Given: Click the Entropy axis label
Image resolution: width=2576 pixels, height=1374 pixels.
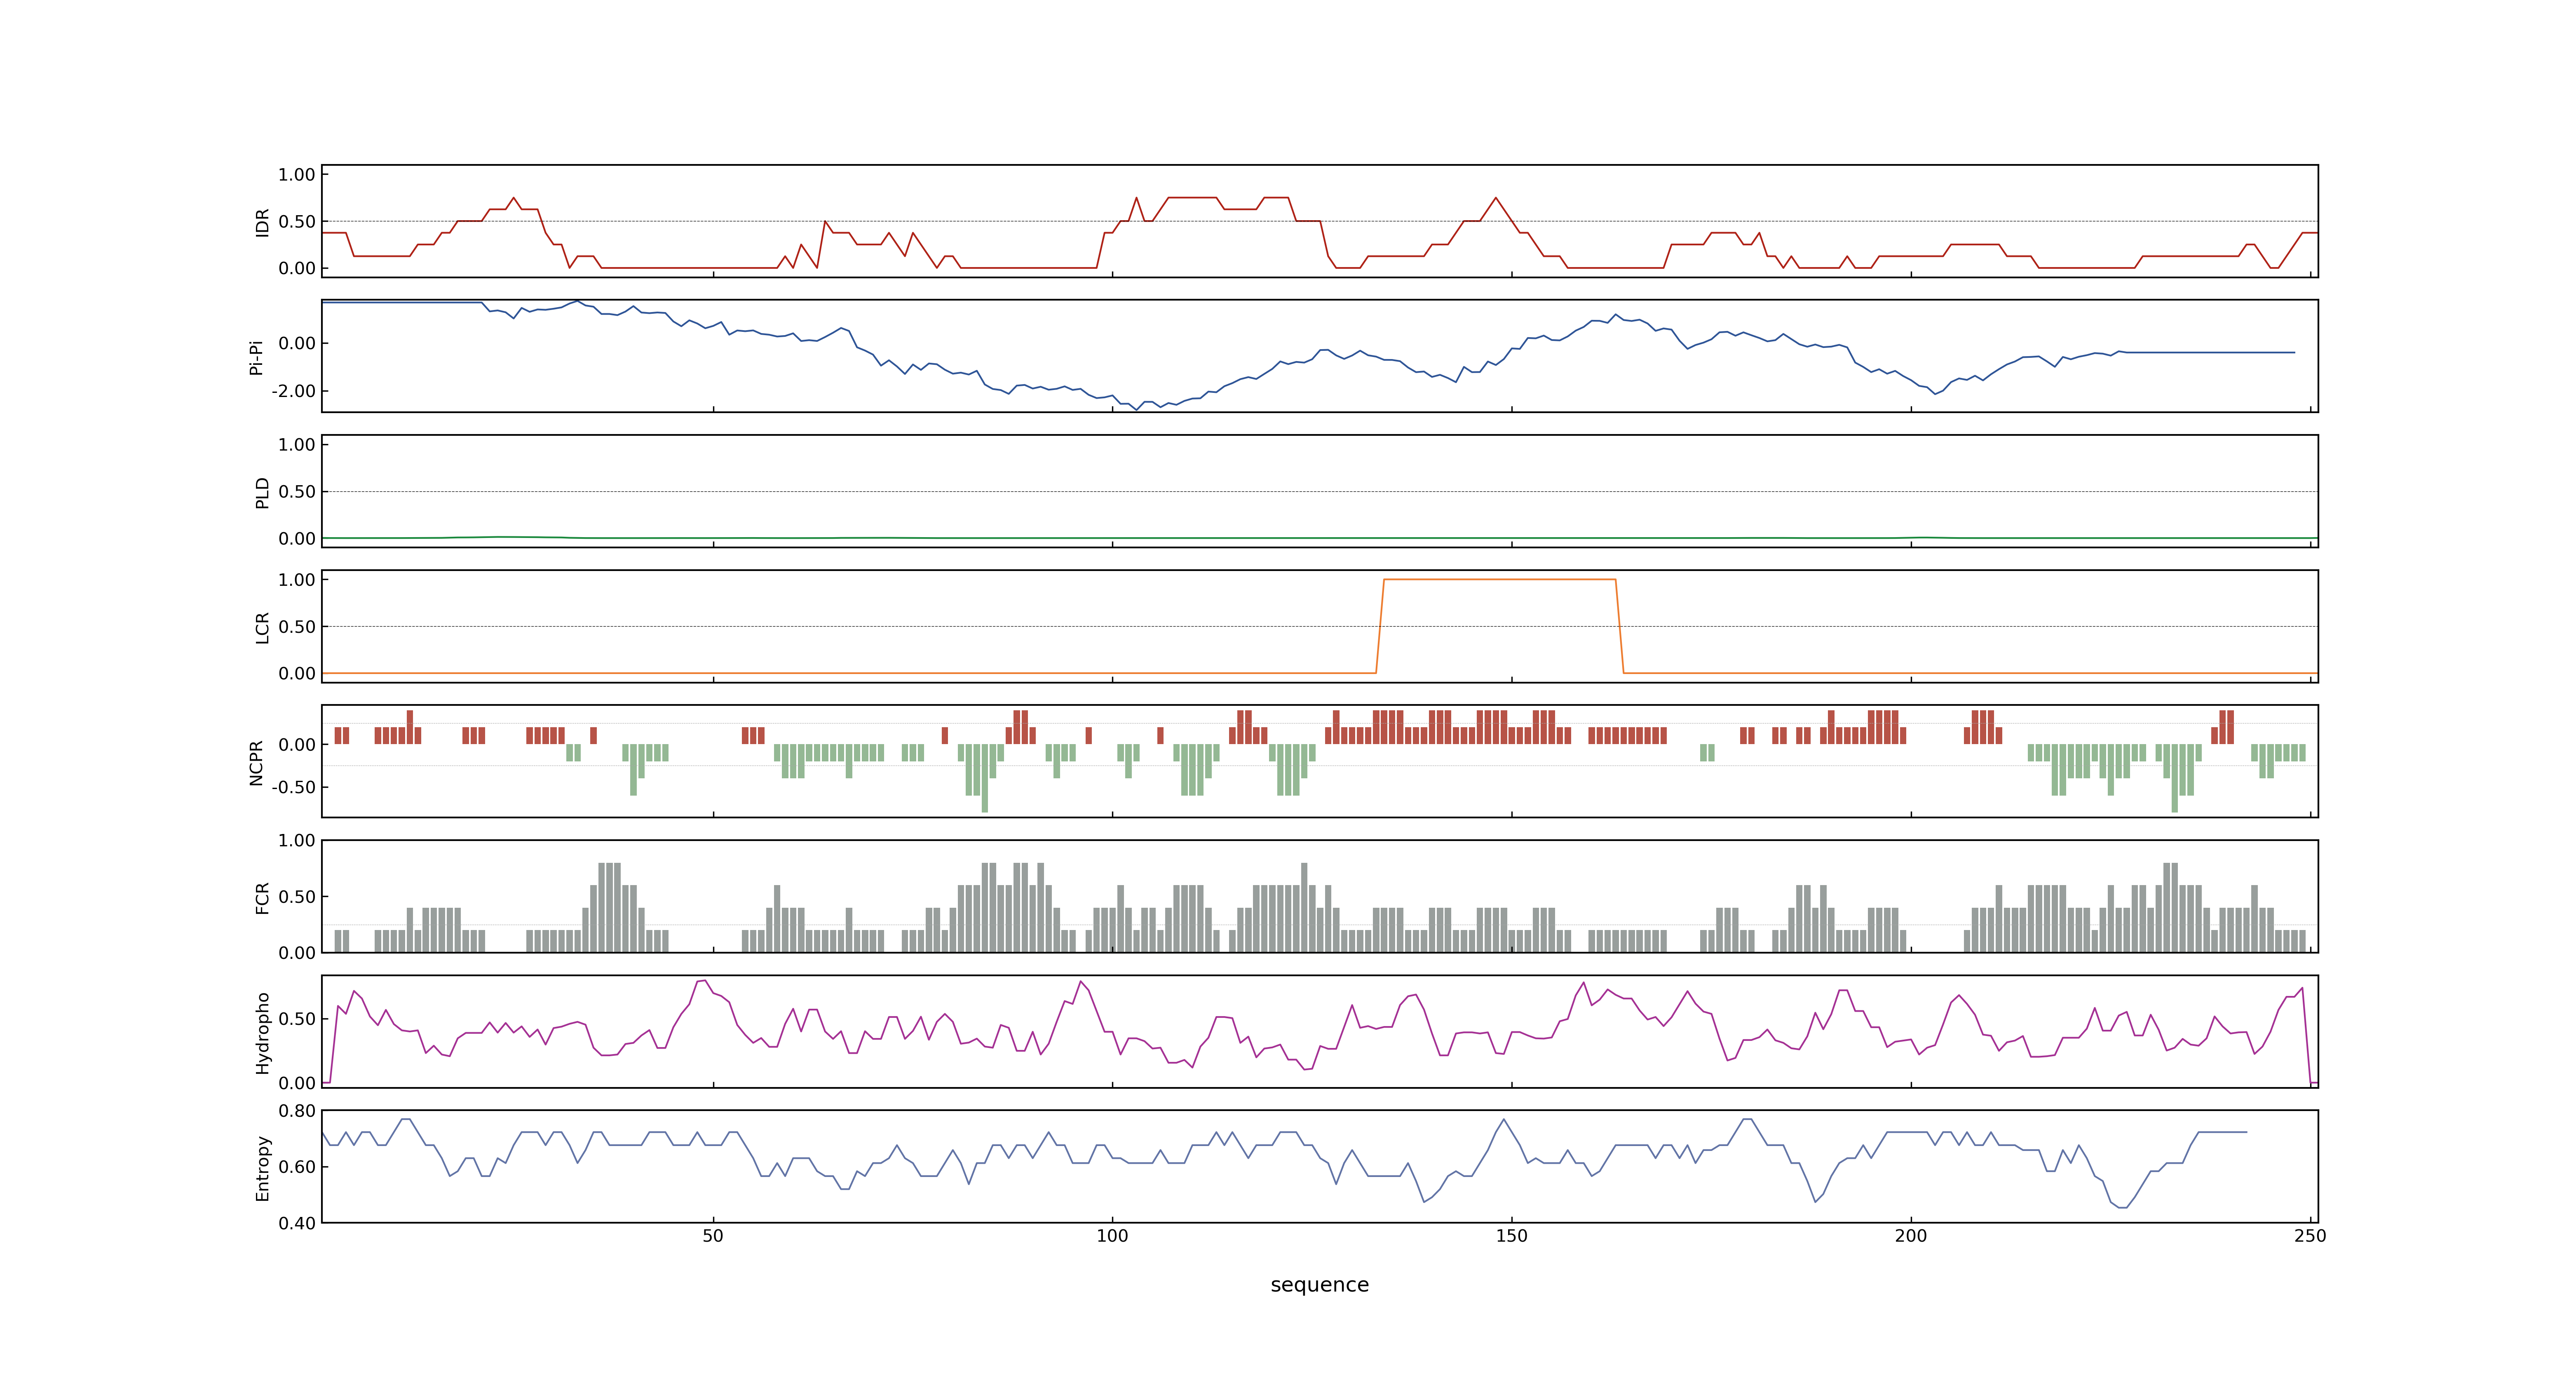Looking at the screenshot, I should click(x=262, y=1167).
